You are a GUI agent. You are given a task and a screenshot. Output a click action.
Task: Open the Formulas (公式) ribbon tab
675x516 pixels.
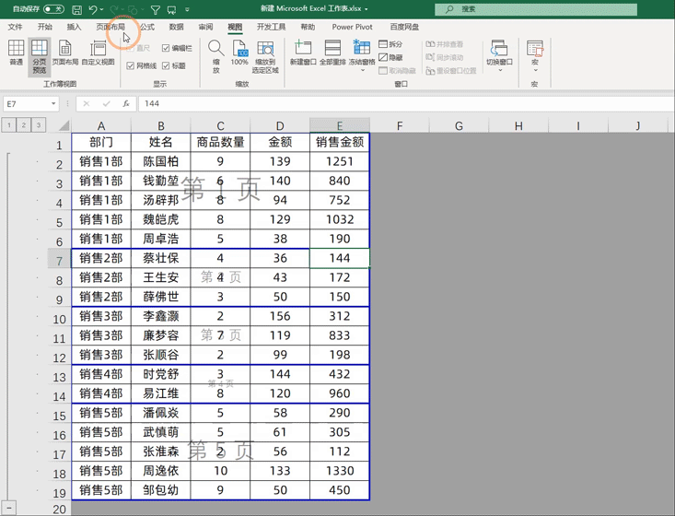[147, 27]
